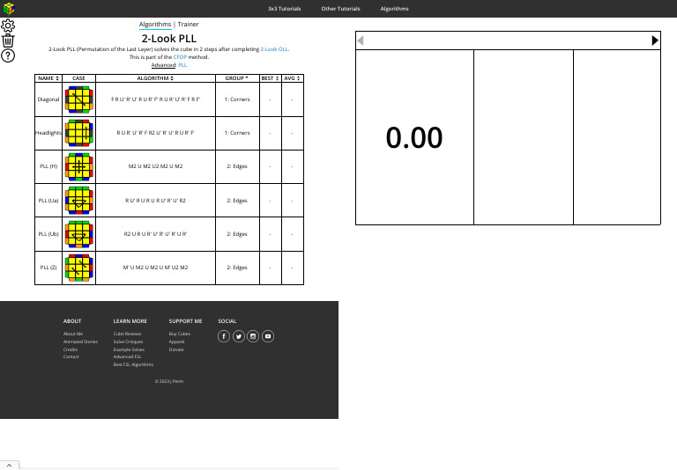Open the 3x3 Tutorials menu
The height and width of the screenshot is (470, 677).
pos(284,9)
